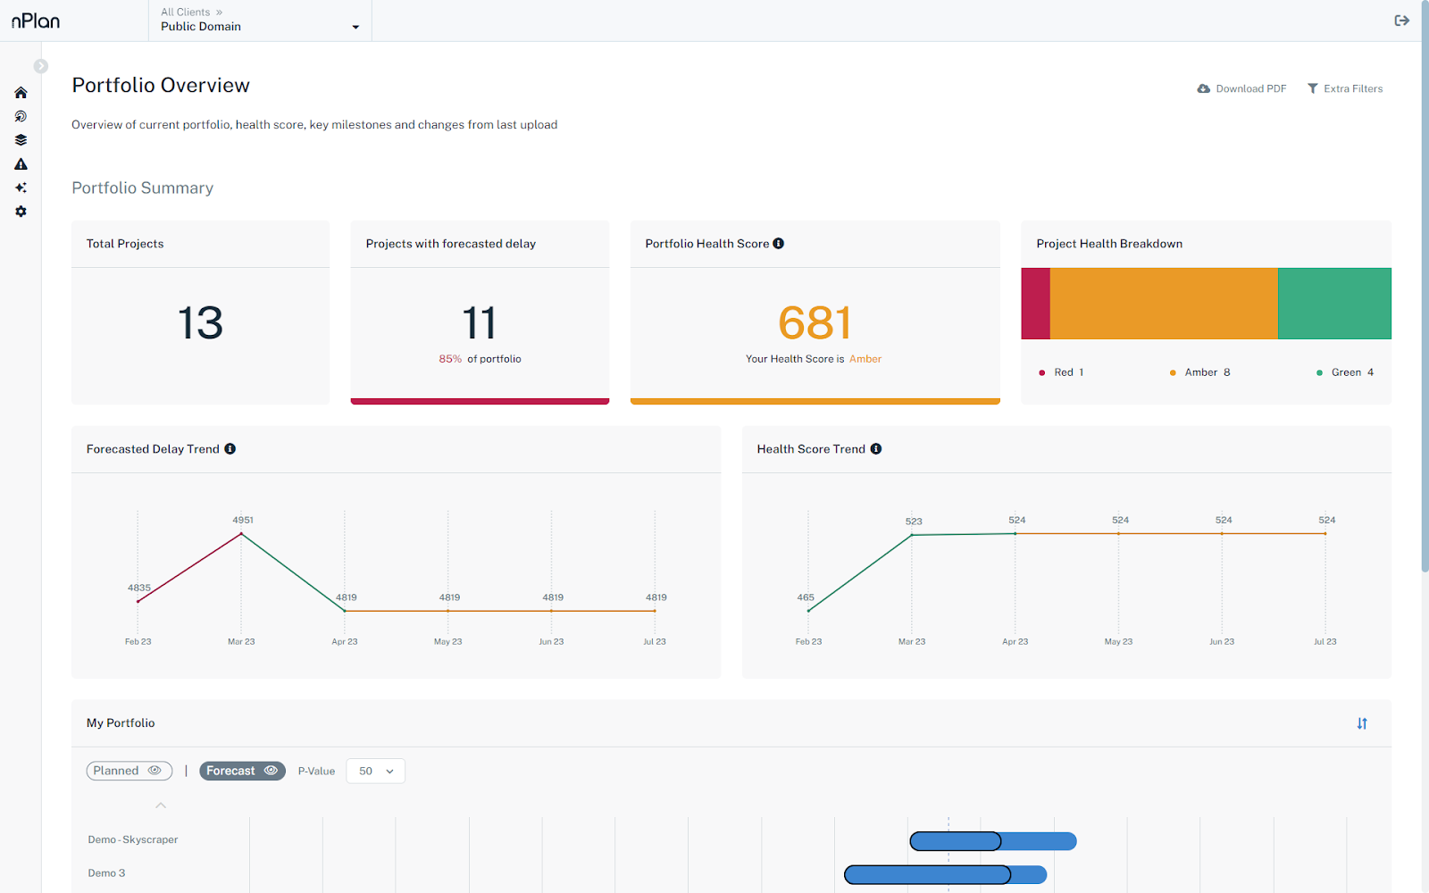Screen dimensions: 1429x893
Task: Open the P-Value dropdown
Action: tap(374, 770)
